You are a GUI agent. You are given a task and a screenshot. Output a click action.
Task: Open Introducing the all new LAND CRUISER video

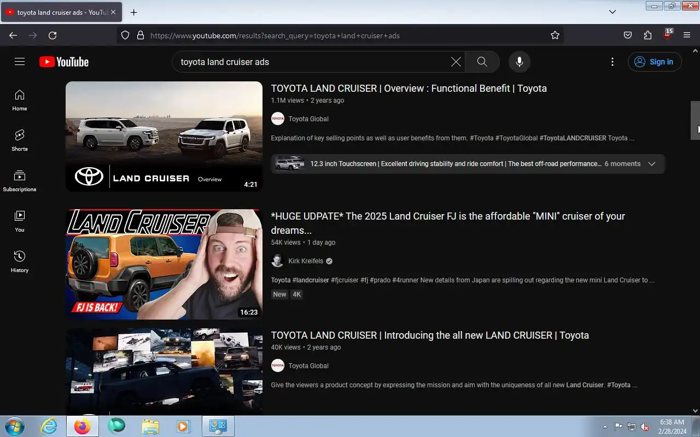coord(430,335)
